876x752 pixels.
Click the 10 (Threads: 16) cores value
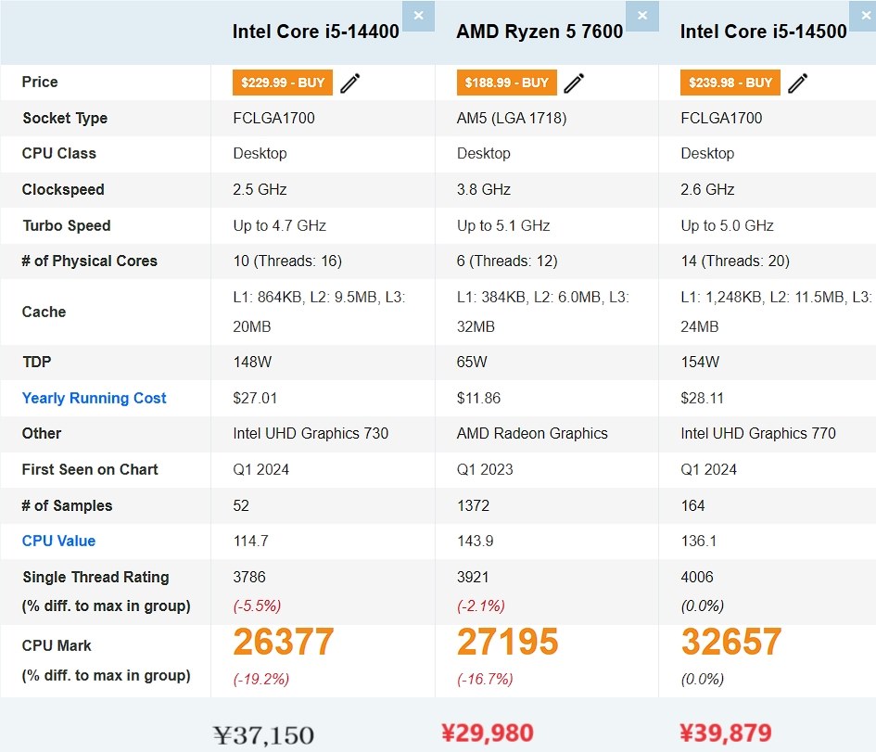point(287,261)
